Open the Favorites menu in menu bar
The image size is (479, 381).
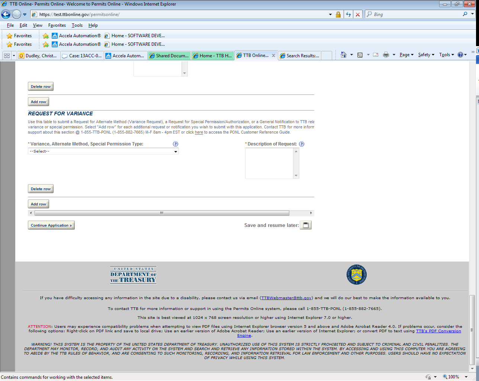pos(57,25)
